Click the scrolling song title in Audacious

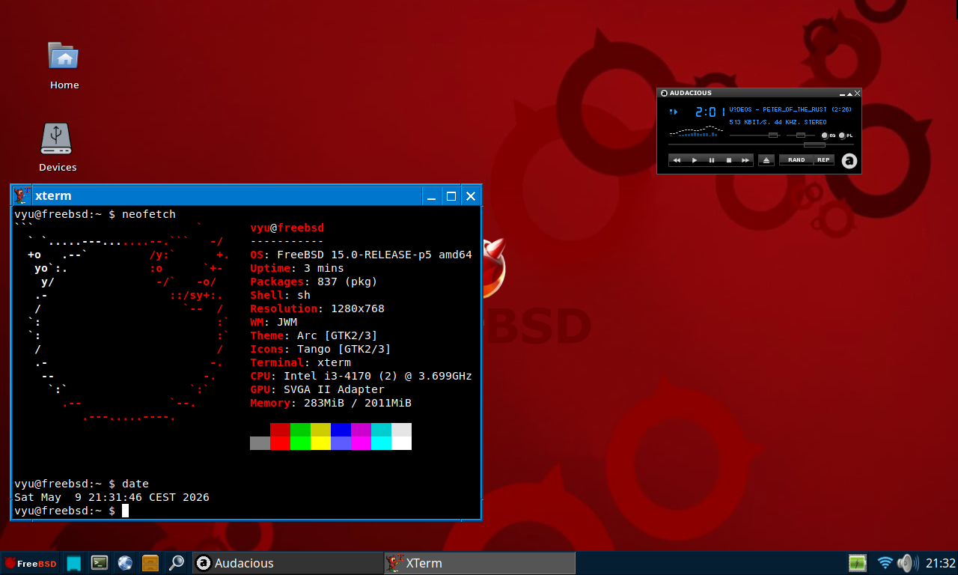[x=790, y=109]
